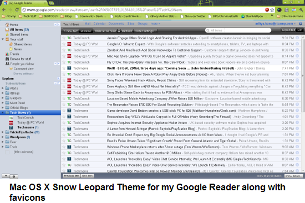Star the Fly Or Die BlackBerry Playbook article
Image resolution: width=305 pixels, height=203 pixels.
coord(64,62)
